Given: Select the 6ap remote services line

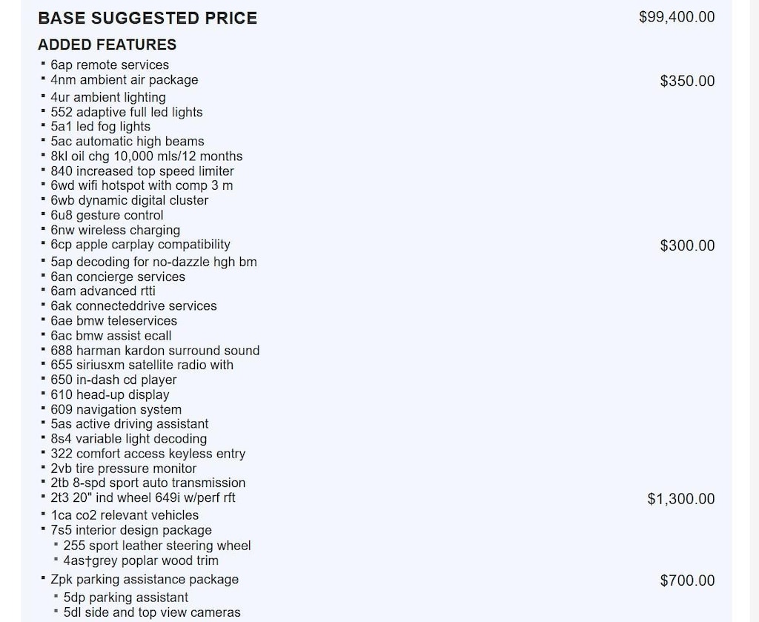Looking at the screenshot, I should pyautogui.click(x=110, y=65).
